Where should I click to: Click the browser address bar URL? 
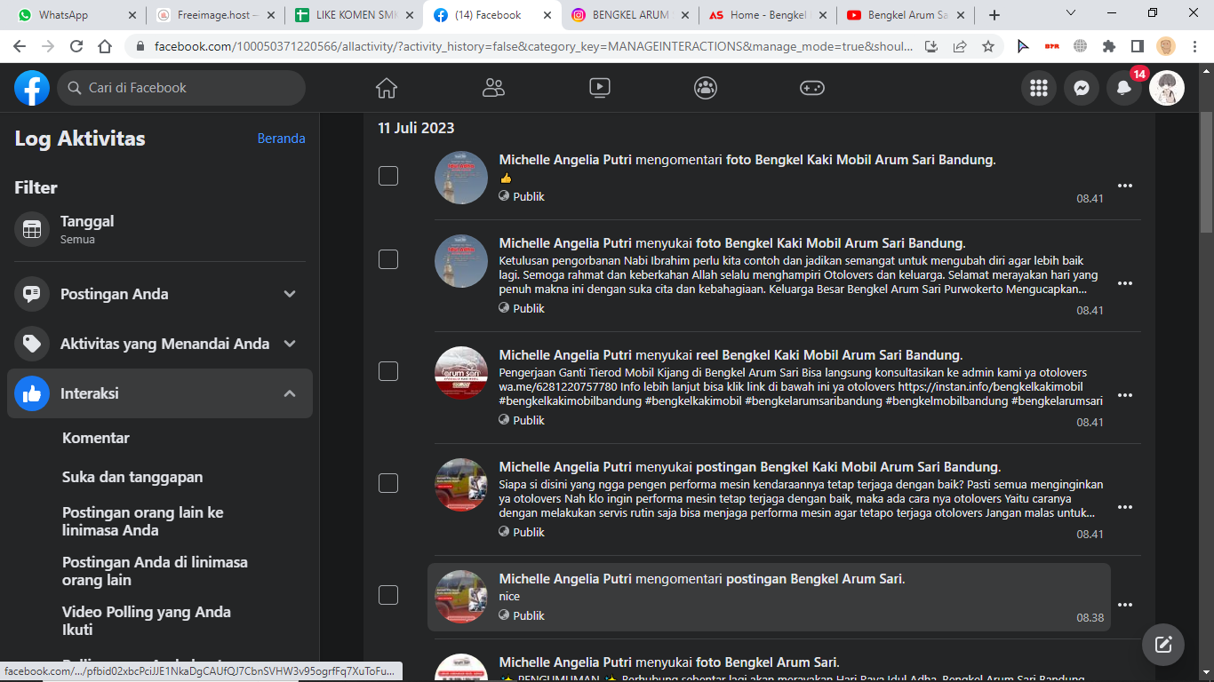tap(533, 47)
